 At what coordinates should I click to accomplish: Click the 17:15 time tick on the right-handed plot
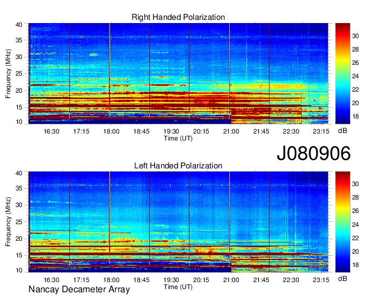click(81, 131)
